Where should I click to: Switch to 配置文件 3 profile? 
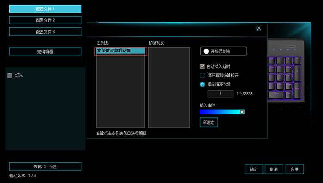(x=45, y=32)
